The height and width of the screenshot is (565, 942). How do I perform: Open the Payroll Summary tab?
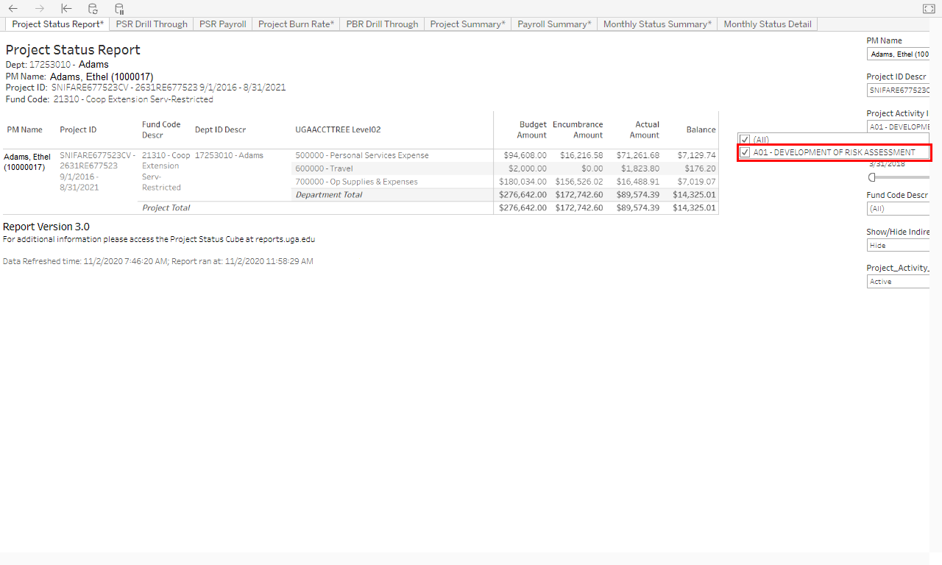click(554, 24)
